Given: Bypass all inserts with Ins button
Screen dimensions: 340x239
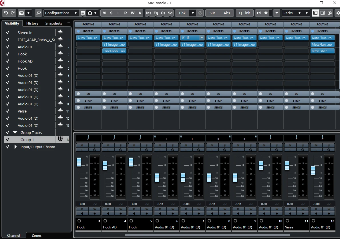Looking at the screenshot, I should click(148, 13).
